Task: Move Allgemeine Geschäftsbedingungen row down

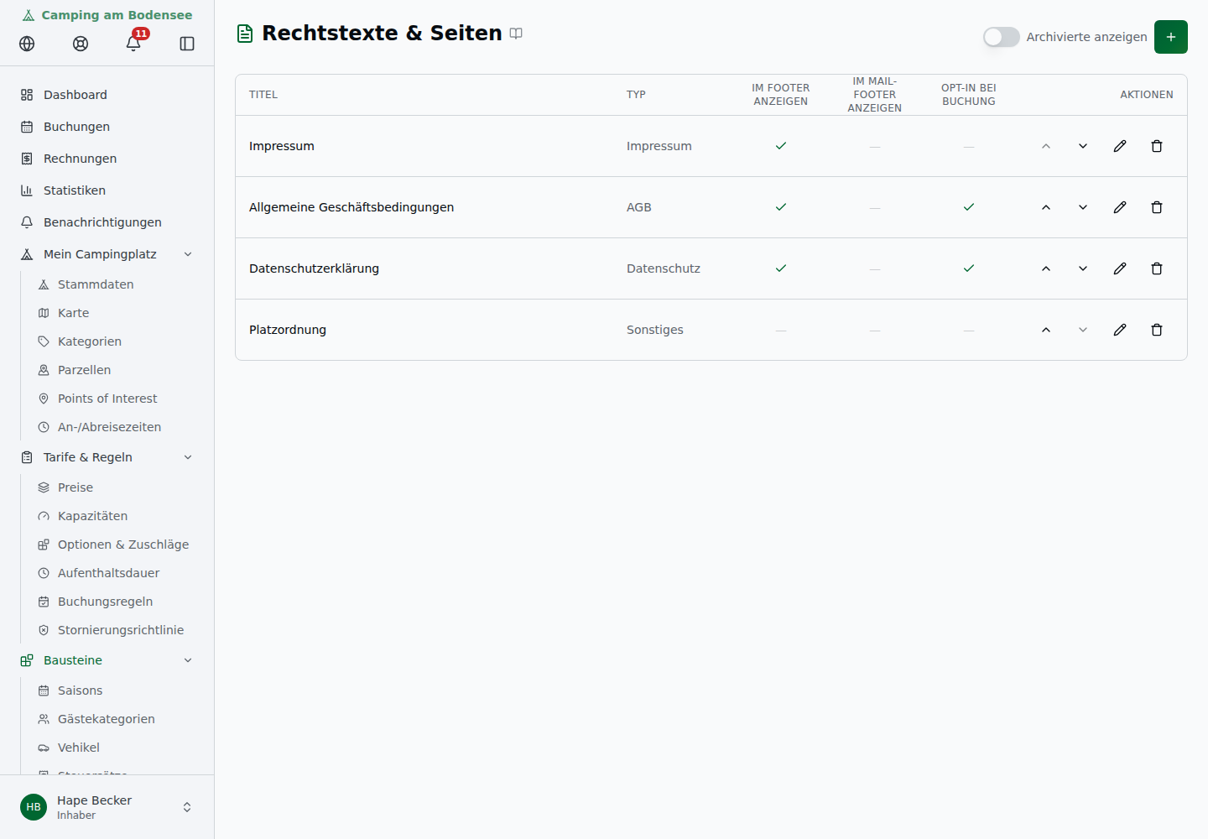Action: pyautogui.click(x=1083, y=207)
